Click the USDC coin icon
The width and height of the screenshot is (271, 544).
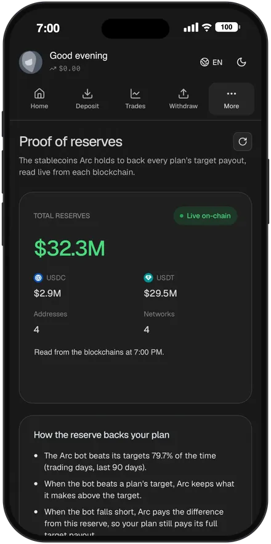38,278
